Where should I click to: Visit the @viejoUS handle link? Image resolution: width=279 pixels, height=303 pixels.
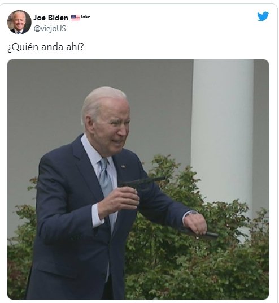coord(50,28)
